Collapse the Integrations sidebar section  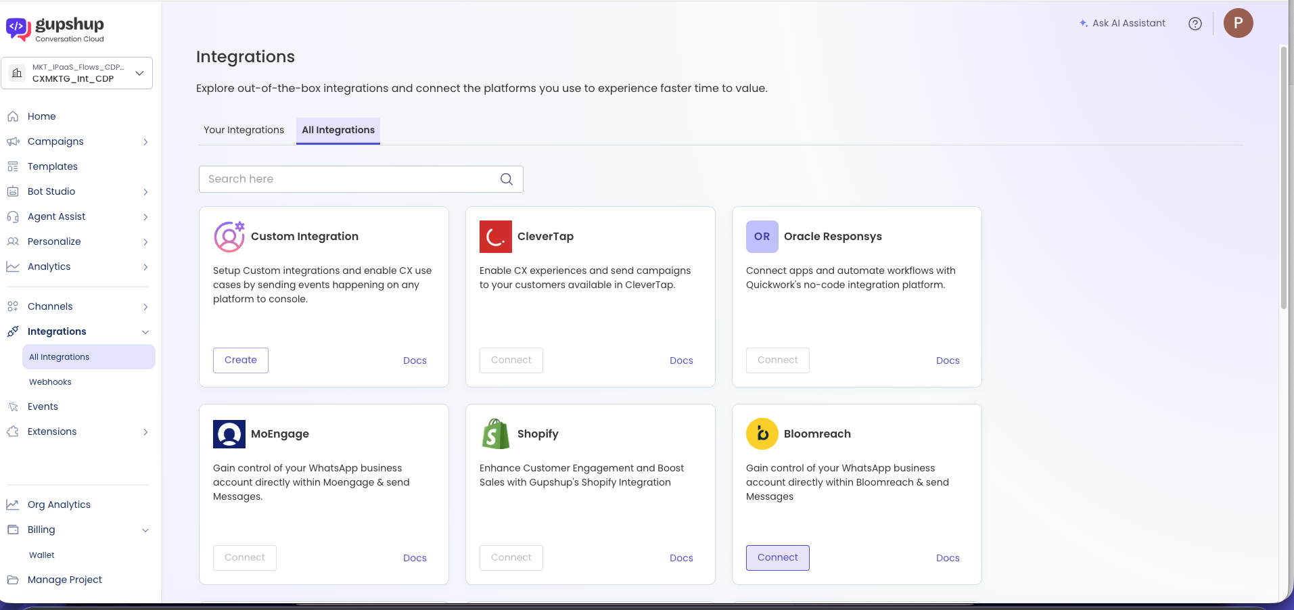coord(145,332)
